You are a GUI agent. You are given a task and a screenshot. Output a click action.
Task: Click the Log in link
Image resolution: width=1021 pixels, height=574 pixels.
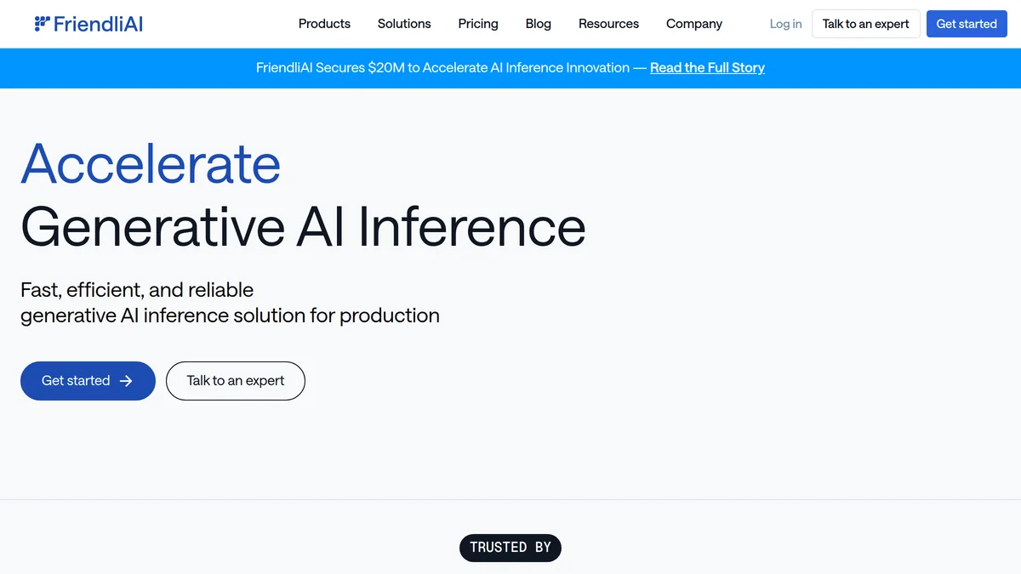click(x=784, y=24)
